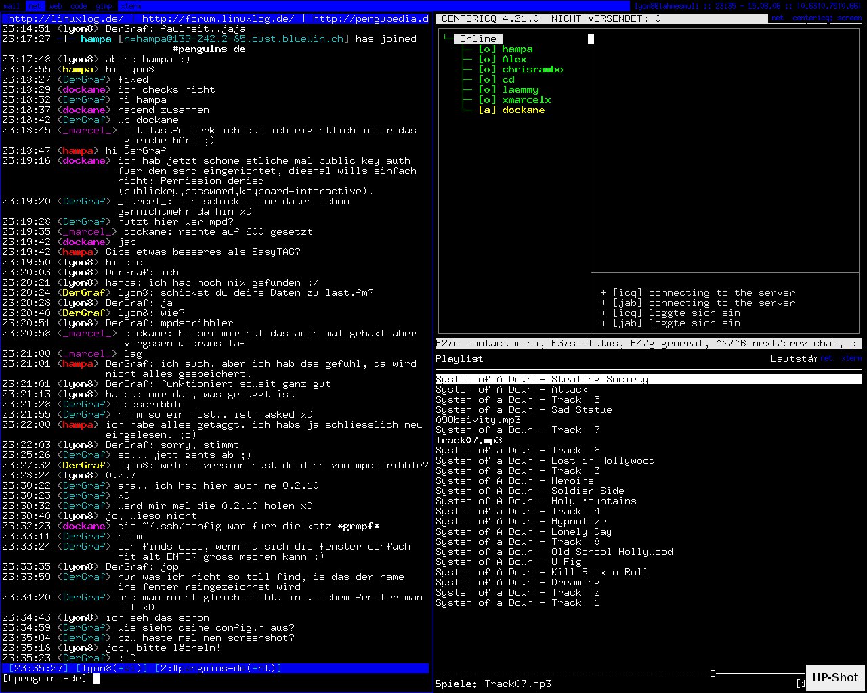
Task: Select the bold Track07.mp3 playlist entry
Action: click(469, 441)
